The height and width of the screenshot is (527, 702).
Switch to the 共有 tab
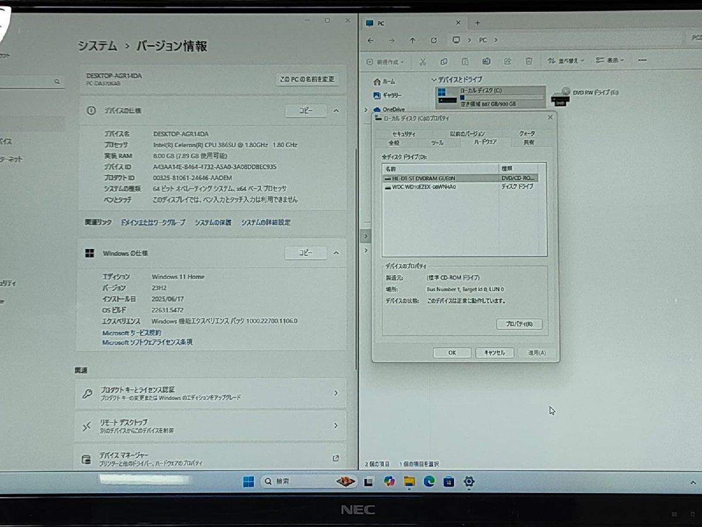point(529,142)
